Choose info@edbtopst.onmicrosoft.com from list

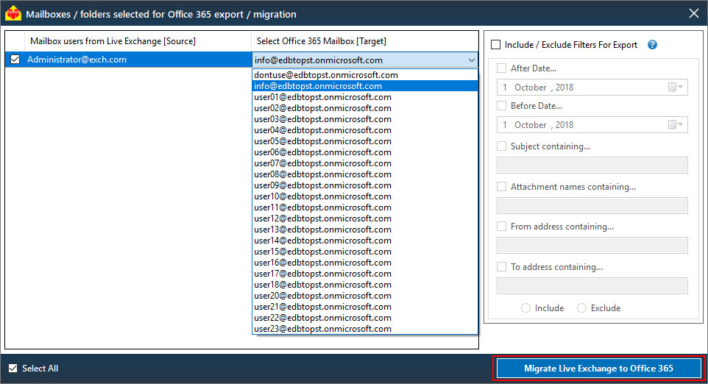coord(365,86)
